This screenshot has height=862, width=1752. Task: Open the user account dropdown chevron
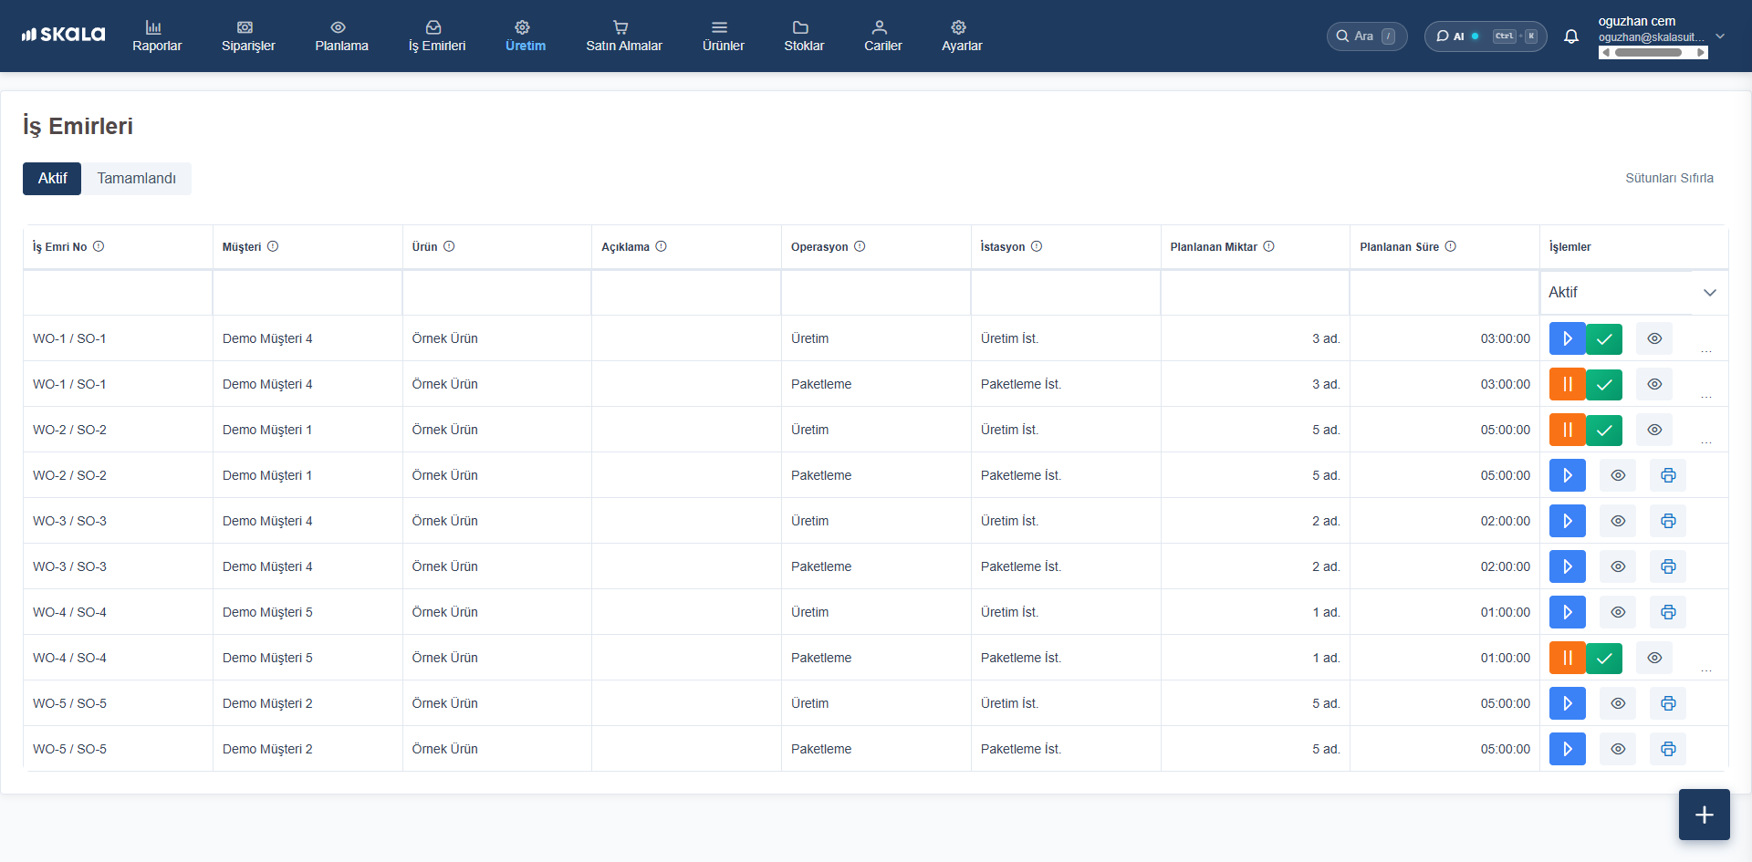[x=1719, y=36]
